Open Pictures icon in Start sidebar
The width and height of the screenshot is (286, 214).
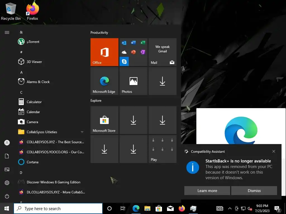pos(7,169)
